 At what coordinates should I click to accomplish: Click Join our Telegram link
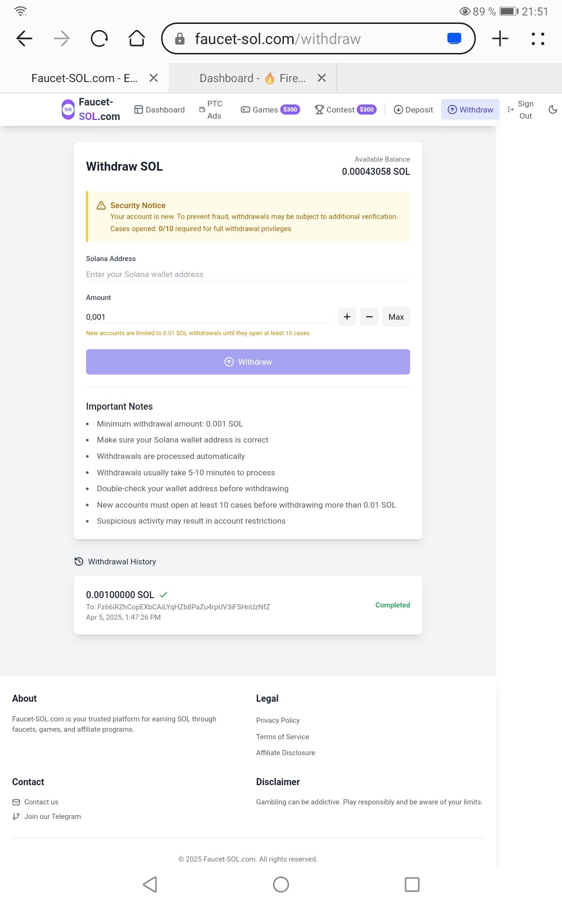[52, 817]
